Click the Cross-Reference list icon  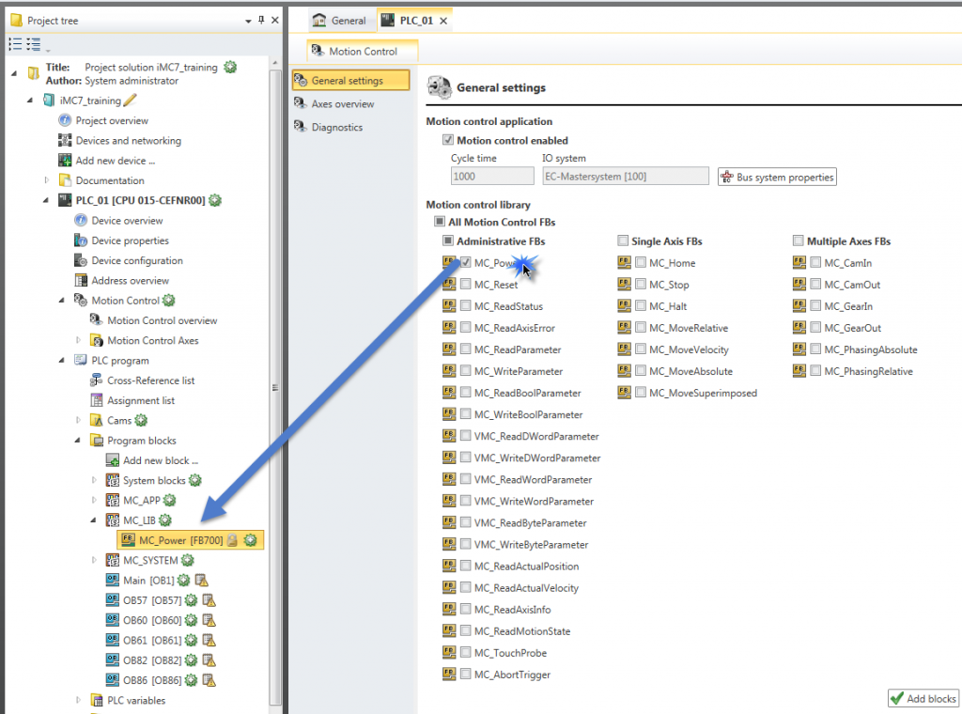click(x=96, y=380)
